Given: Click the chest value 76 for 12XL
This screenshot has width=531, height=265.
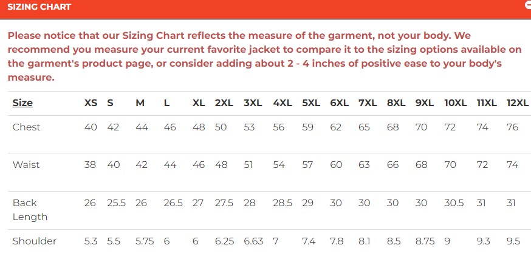Looking at the screenshot, I should (512, 127).
